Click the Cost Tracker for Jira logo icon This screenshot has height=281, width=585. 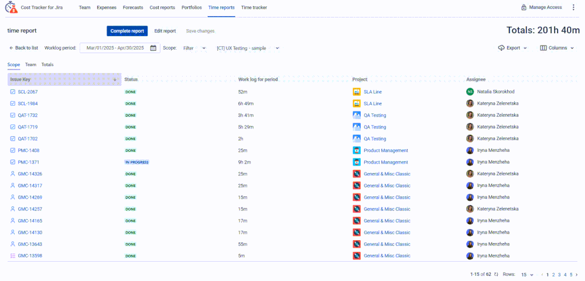coord(11,7)
